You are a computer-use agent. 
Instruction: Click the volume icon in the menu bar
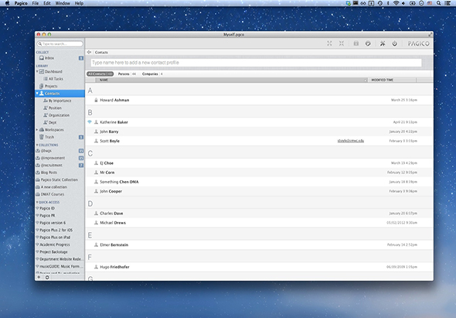point(403,3)
